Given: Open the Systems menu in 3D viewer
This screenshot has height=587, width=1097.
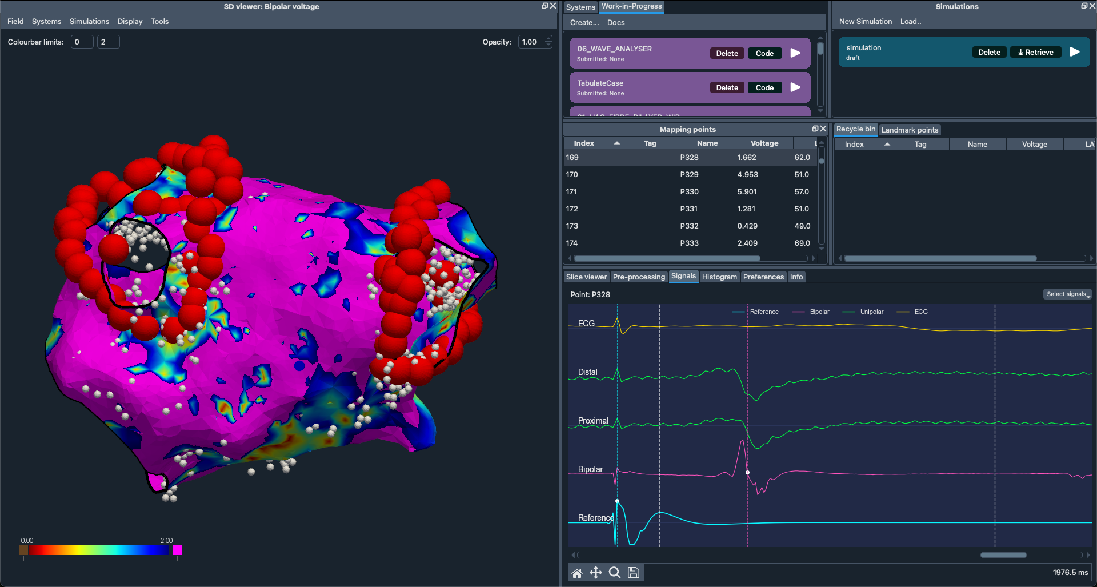Looking at the screenshot, I should [46, 22].
